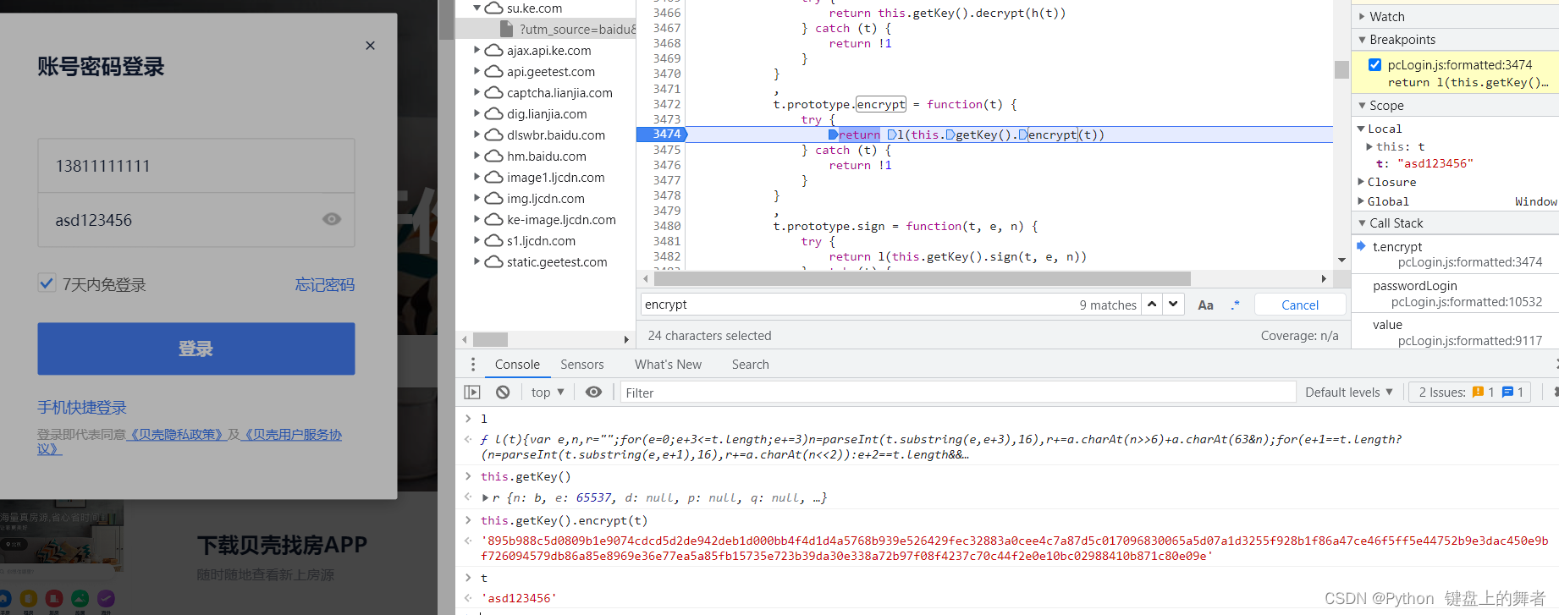Select passwordLogin call stack frame
Screen dimensions: 1559x615
tap(1456, 294)
